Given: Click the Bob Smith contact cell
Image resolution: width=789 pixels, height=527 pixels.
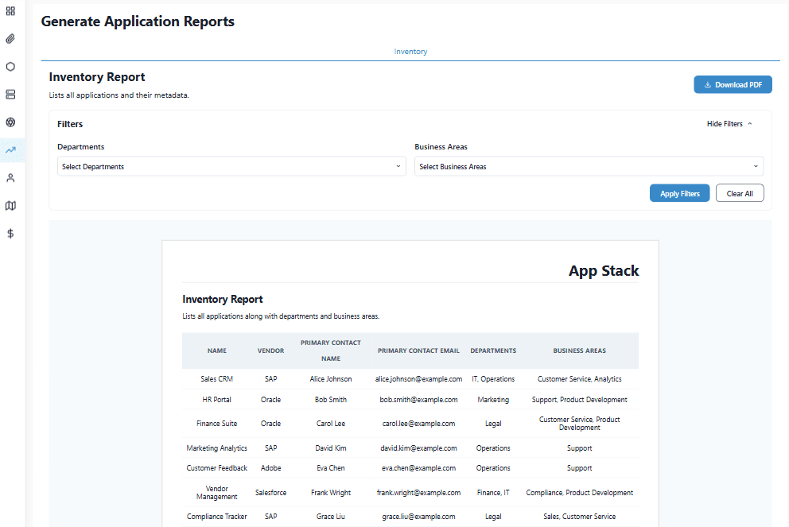Looking at the screenshot, I should tap(331, 400).
